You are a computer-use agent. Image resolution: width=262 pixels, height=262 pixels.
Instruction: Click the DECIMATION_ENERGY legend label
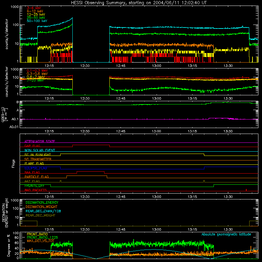(x=42, y=202)
